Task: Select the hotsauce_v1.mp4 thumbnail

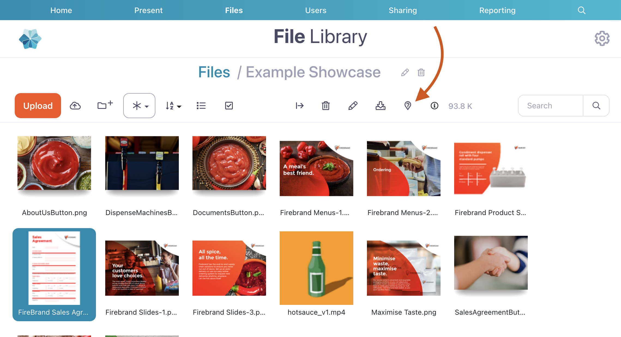Action: coord(316,268)
